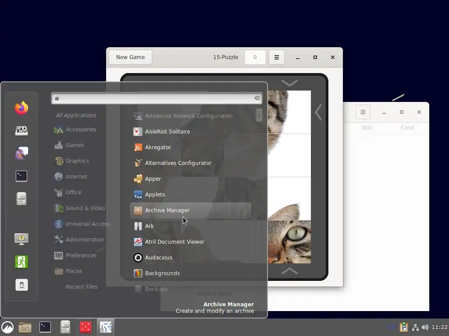Launch Apper package manager
The width and height of the screenshot is (449, 336).
[191, 178]
